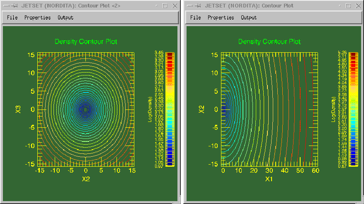Click the X2 horizontal axis label under the circular plot
The height and width of the screenshot is (204, 364).
click(86, 179)
